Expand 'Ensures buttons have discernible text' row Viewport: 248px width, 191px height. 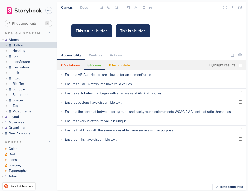[61, 102]
